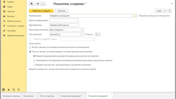This screenshot has height=99, width=176.
Task: Expand Тип показателя dropdown arrow
Action: click(82, 34)
